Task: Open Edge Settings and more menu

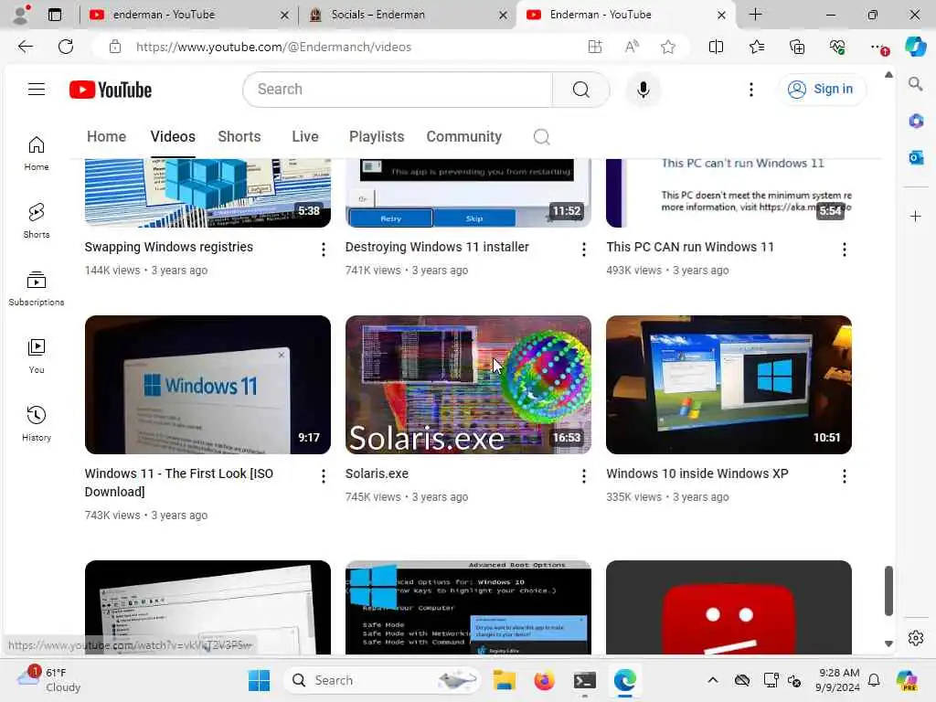Action: pyautogui.click(x=878, y=47)
